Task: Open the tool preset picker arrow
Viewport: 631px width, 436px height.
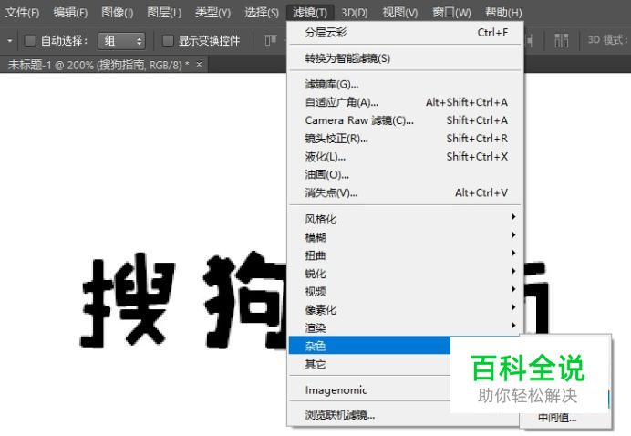Action: pyautogui.click(x=10, y=41)
